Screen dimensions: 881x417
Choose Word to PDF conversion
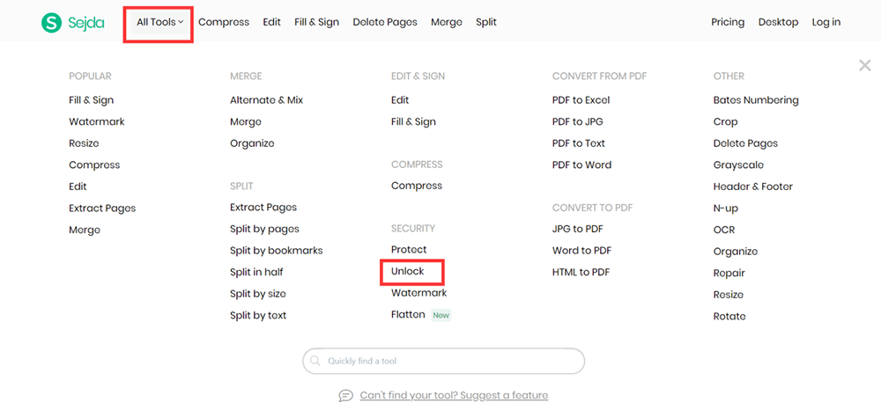tap(581, 251)
